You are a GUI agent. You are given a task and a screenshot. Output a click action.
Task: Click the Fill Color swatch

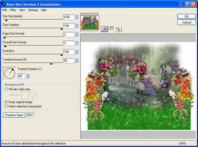(x=25, y=95)
